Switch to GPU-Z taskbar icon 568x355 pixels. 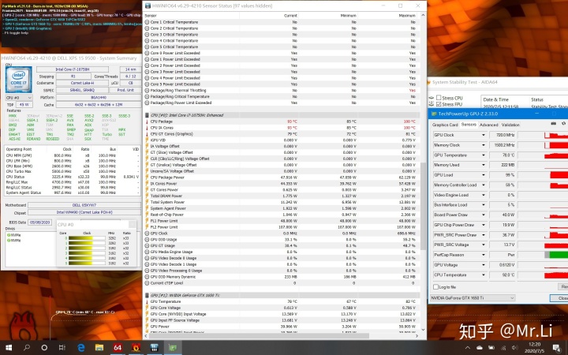173,347
